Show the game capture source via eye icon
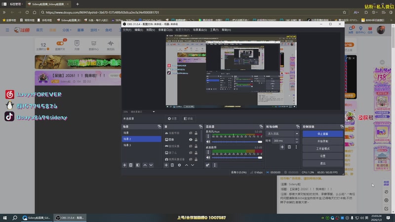Image resolution: width=395 pixels, height=222 pixels. coord(191,146)
